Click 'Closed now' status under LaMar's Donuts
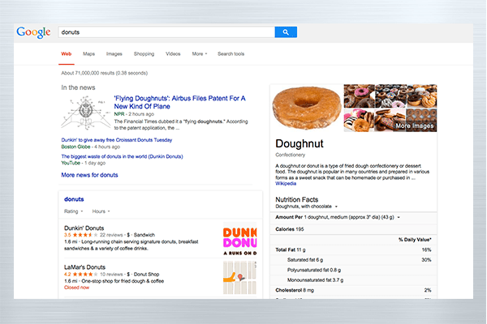The image size is (487, 324). pos(76,288)
